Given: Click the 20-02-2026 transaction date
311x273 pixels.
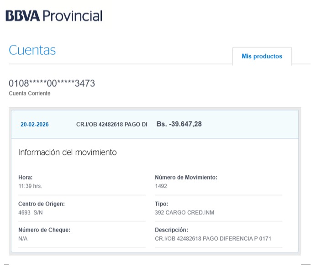Looking at the screenshot, I should tap(35, 124).
